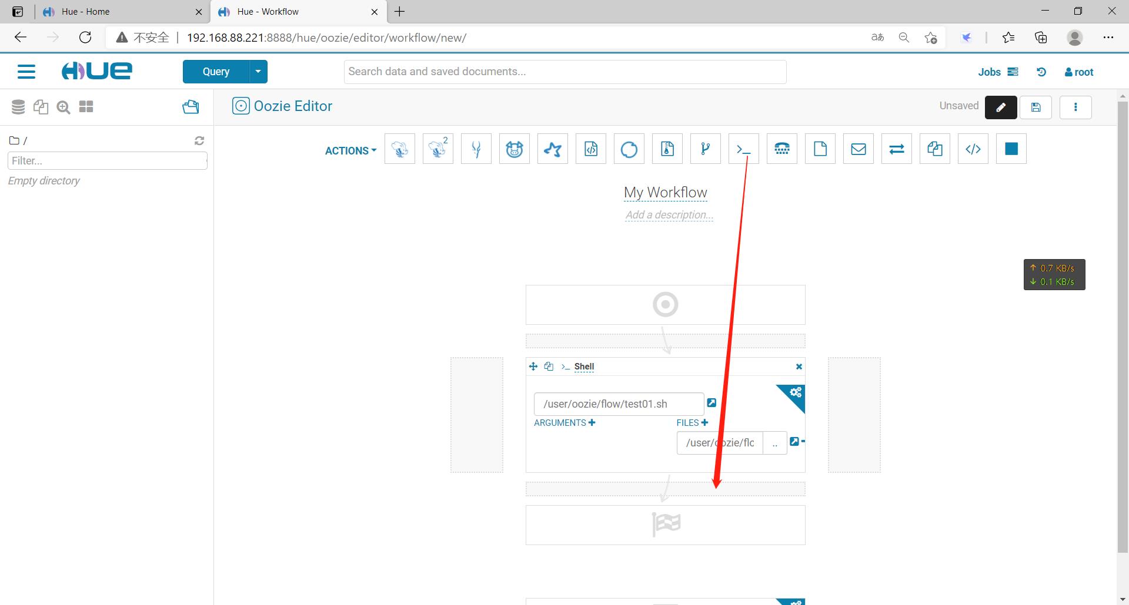Browse file path with the '..' button

tap(775, 443)
